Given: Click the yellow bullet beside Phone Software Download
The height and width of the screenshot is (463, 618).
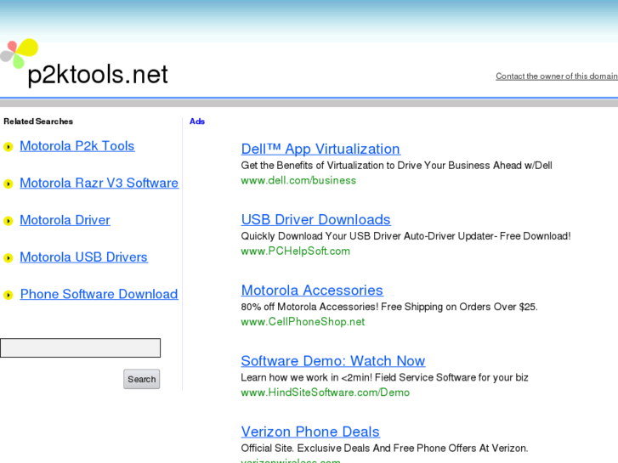Looking at the screenshot, I should (9, 295).
